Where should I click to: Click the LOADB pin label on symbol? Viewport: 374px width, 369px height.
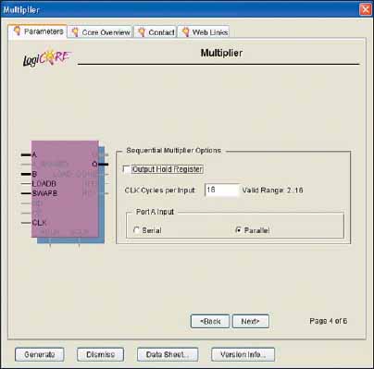point(44,184)
